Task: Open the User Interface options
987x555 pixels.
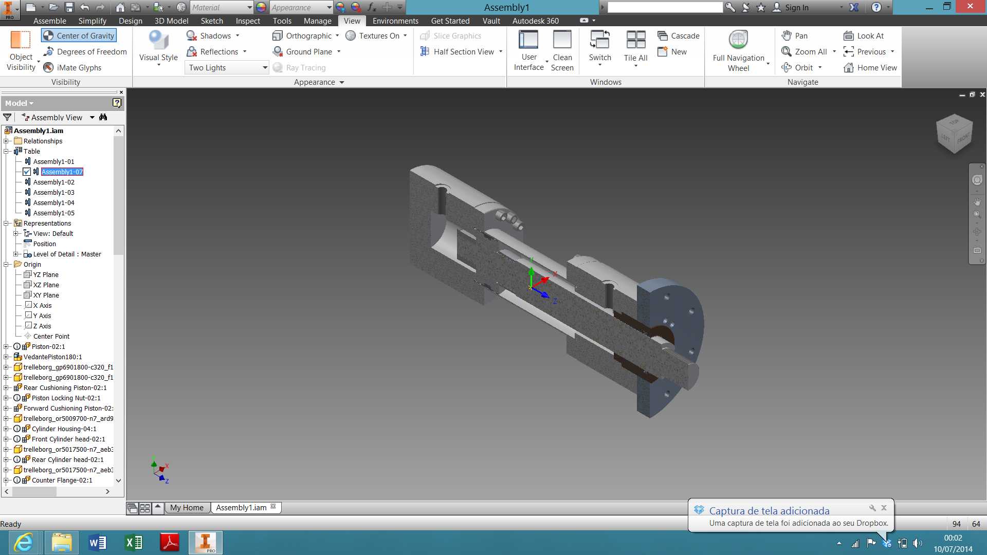Action: (x=528, y=50)
